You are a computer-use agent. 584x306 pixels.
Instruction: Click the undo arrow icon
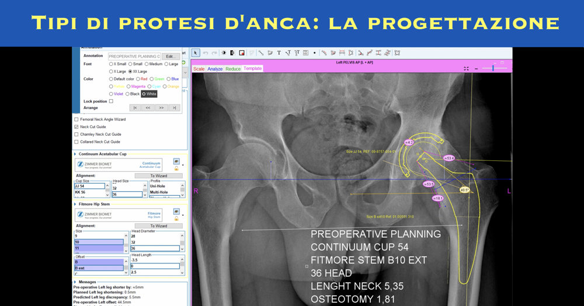pyautogui.click(x=205, y=53)
